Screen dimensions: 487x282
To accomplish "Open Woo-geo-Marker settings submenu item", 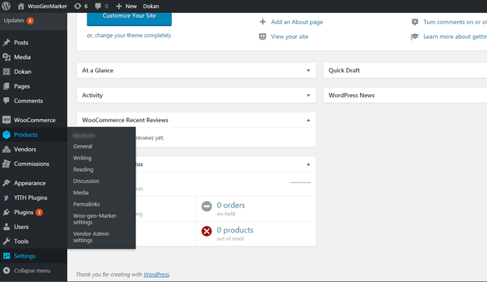I will (95, 219).
